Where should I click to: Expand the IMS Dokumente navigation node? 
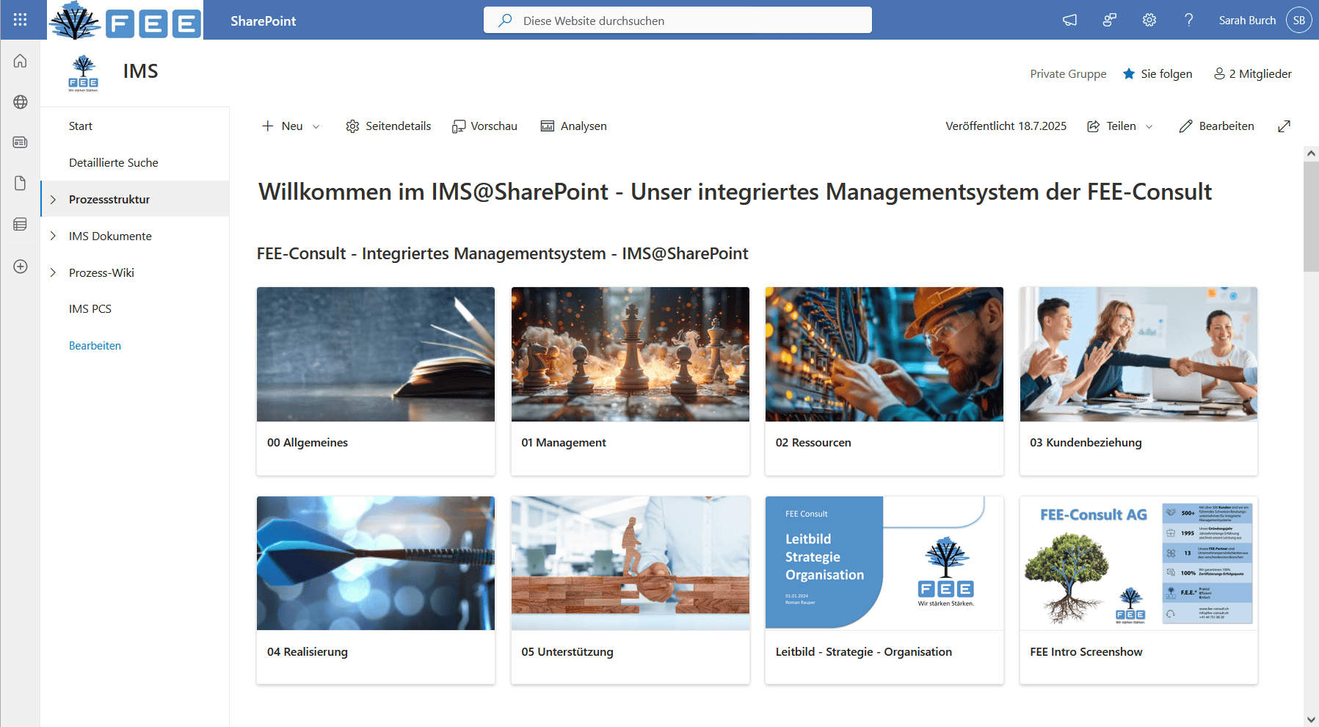point(53,236)
